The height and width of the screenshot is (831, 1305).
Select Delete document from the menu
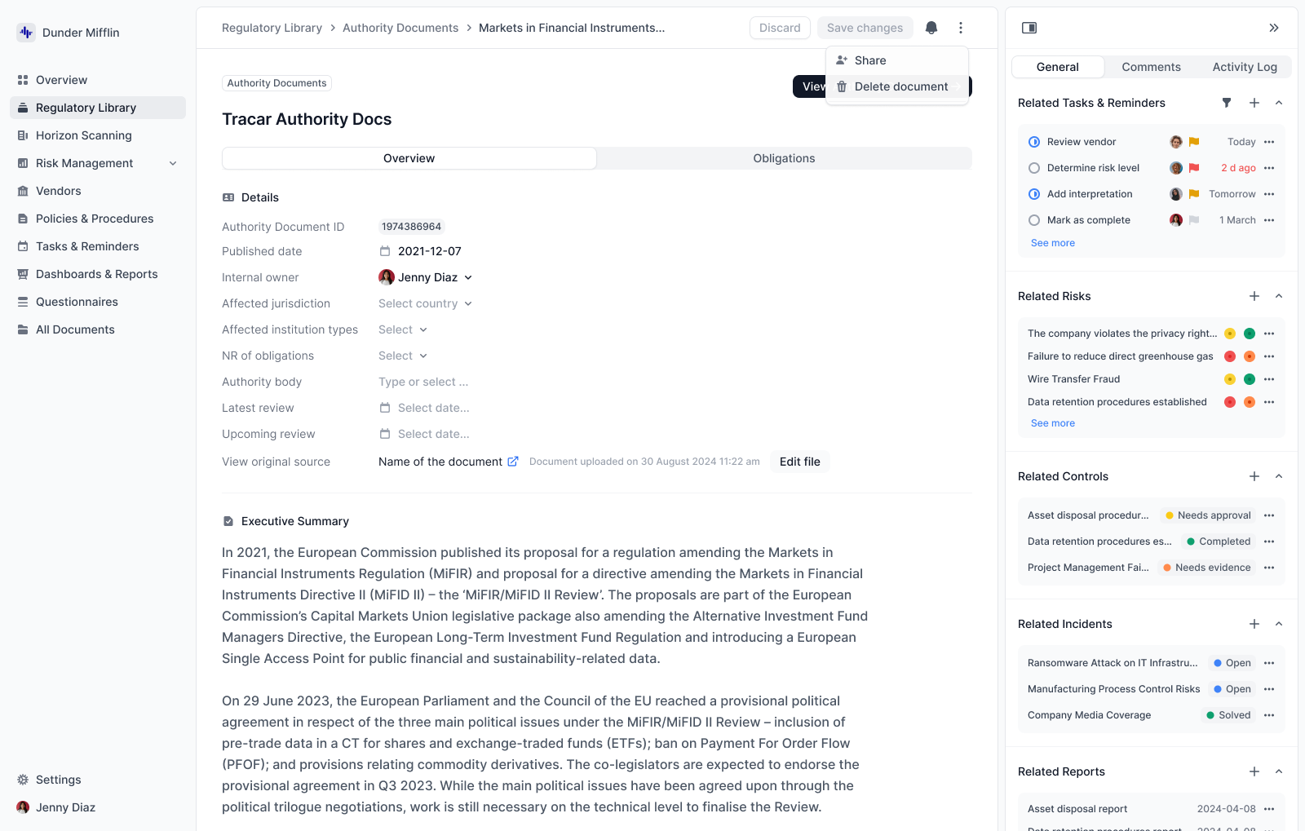tap(900, 86)
